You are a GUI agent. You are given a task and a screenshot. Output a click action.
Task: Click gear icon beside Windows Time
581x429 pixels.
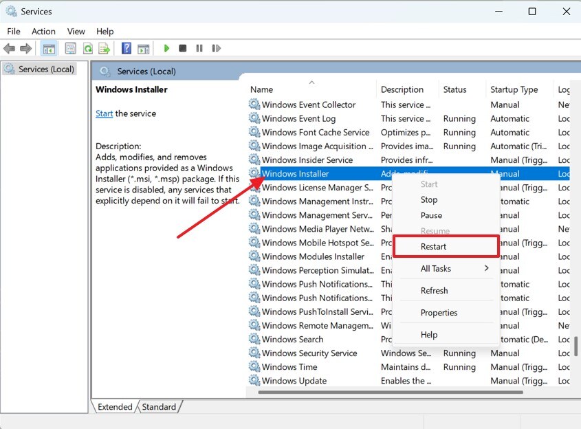click(254, 366)
